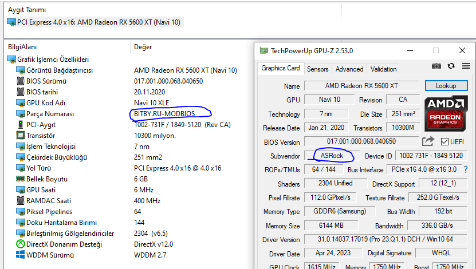This screenshot has width=476, height=269.
Task: Click the WDDM Sürümü Windows logo icon
Action: [x=21, y=255]
